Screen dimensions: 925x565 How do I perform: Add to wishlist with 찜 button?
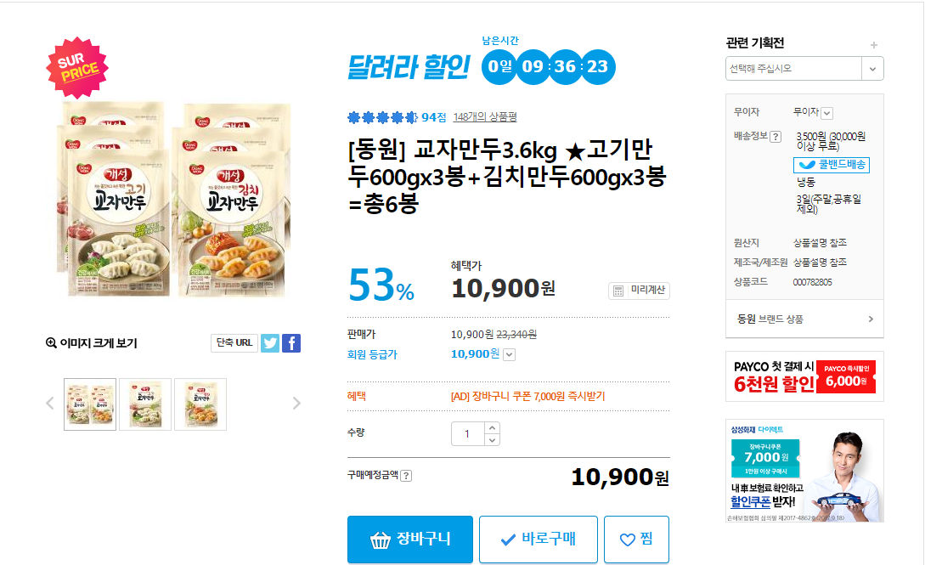636,539
